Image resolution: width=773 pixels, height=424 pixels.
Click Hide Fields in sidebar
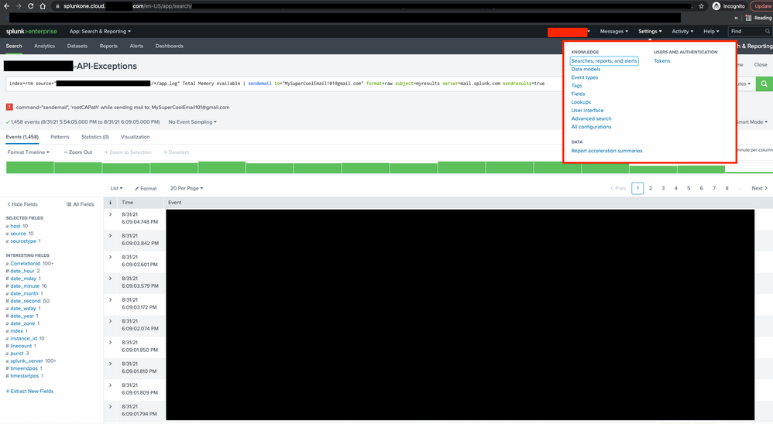(x=22, y=203)
